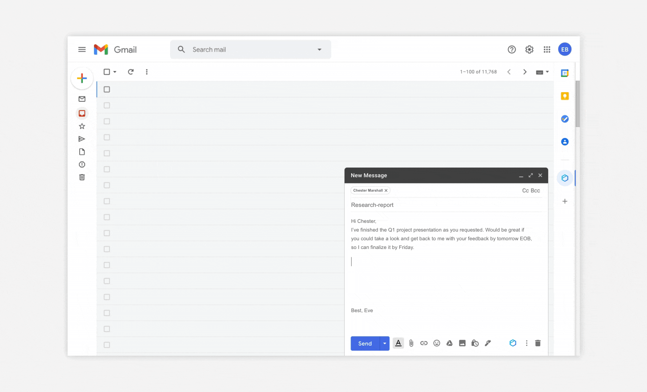The height and width of the screenshot is (392, 647).
Task: Open Google Contacts side panel
Action: point(564,142)
